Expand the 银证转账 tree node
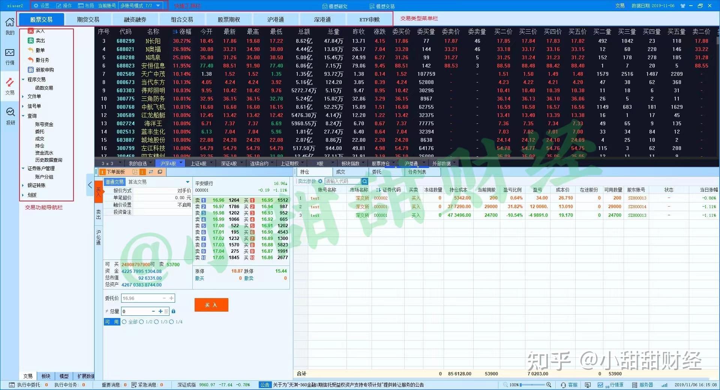 click(x=23, y=185)
